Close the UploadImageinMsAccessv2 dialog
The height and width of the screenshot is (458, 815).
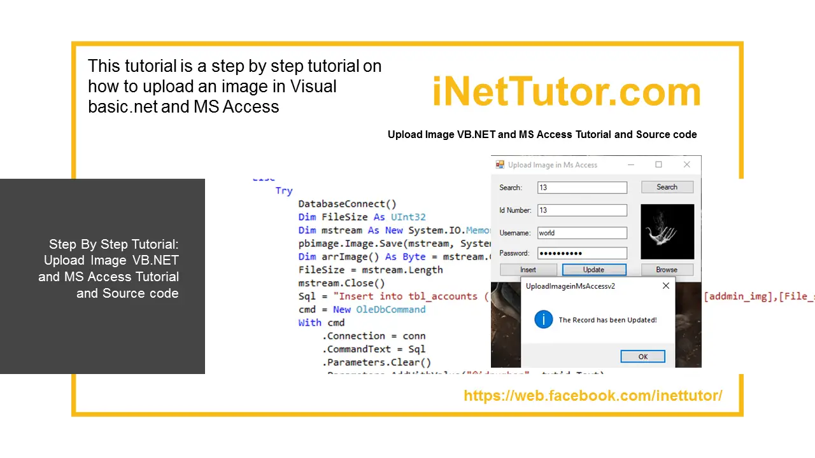click(666, 286)
